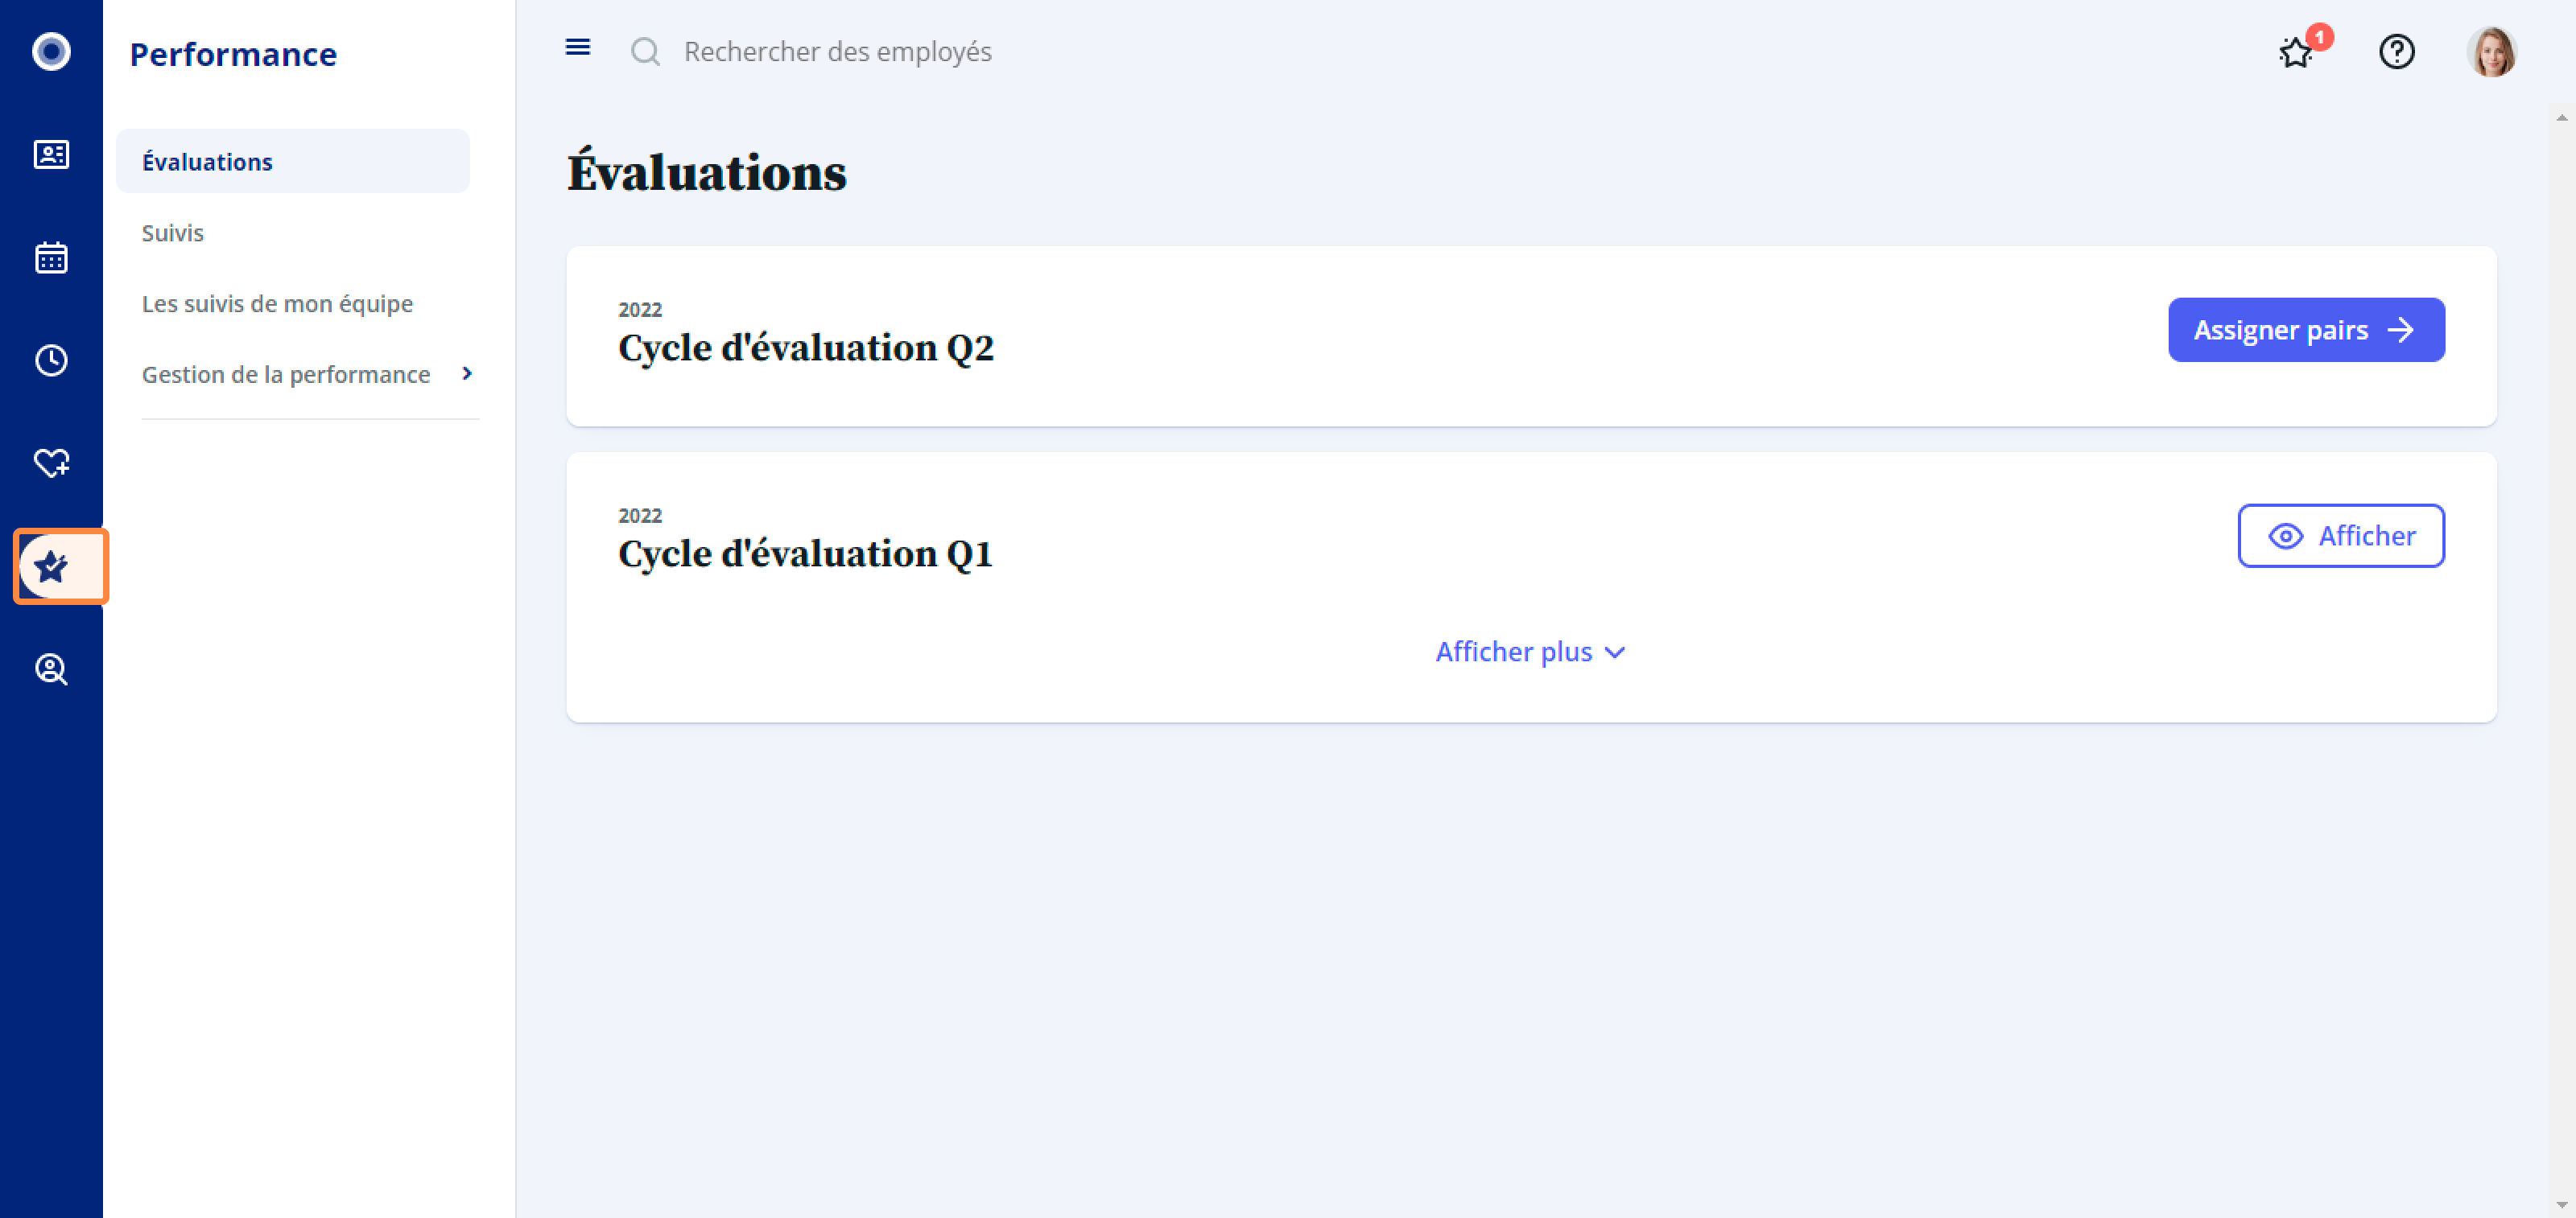Open the employee profile card icon
This screenshot has width=2576, height=1218.
pos(51,154)
